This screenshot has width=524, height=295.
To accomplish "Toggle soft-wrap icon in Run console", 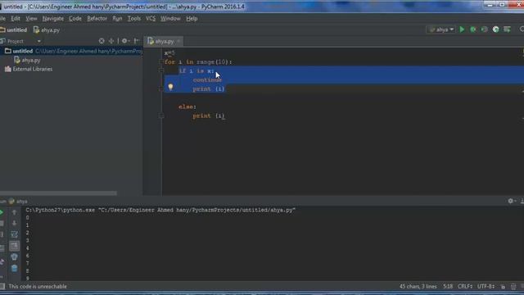I will tap(14, 234).
